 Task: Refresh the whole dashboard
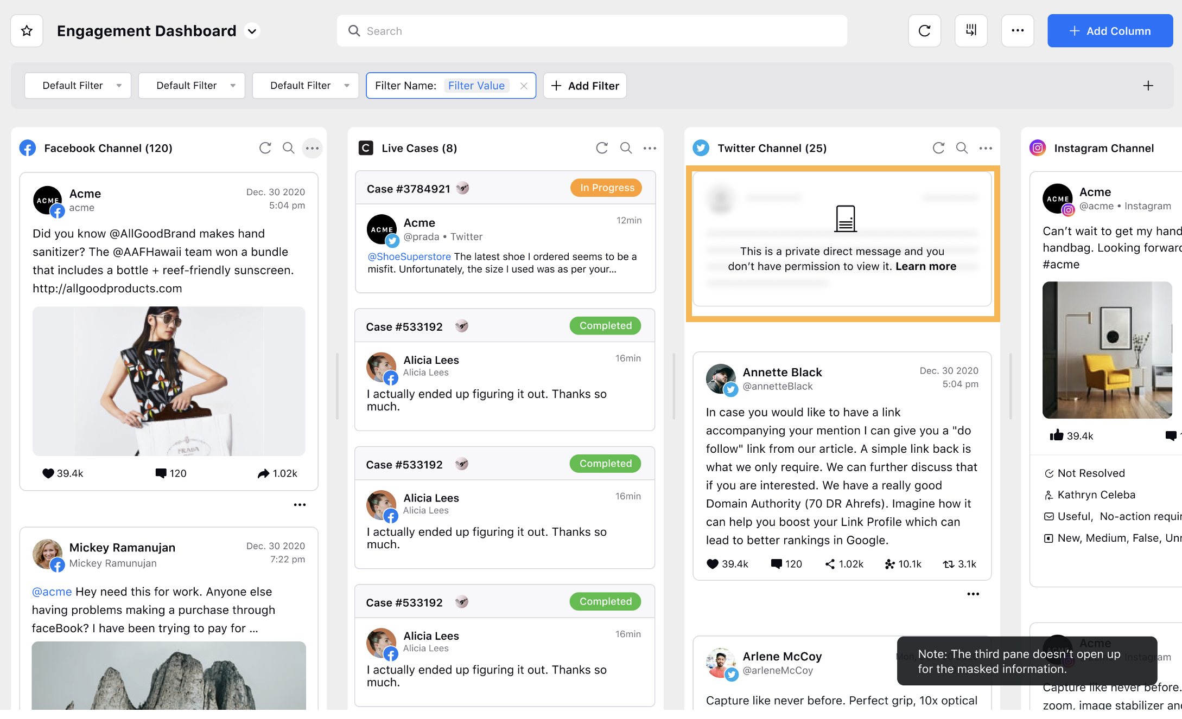(924, 31)
